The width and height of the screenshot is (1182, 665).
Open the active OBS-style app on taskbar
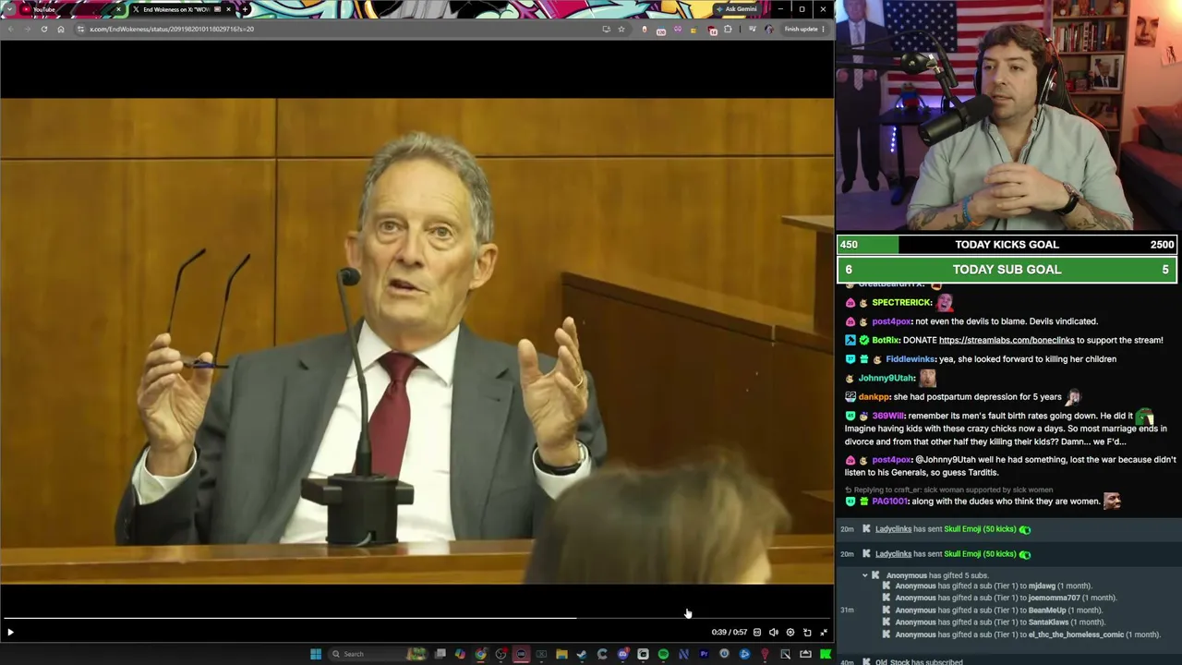click(521, 654)
